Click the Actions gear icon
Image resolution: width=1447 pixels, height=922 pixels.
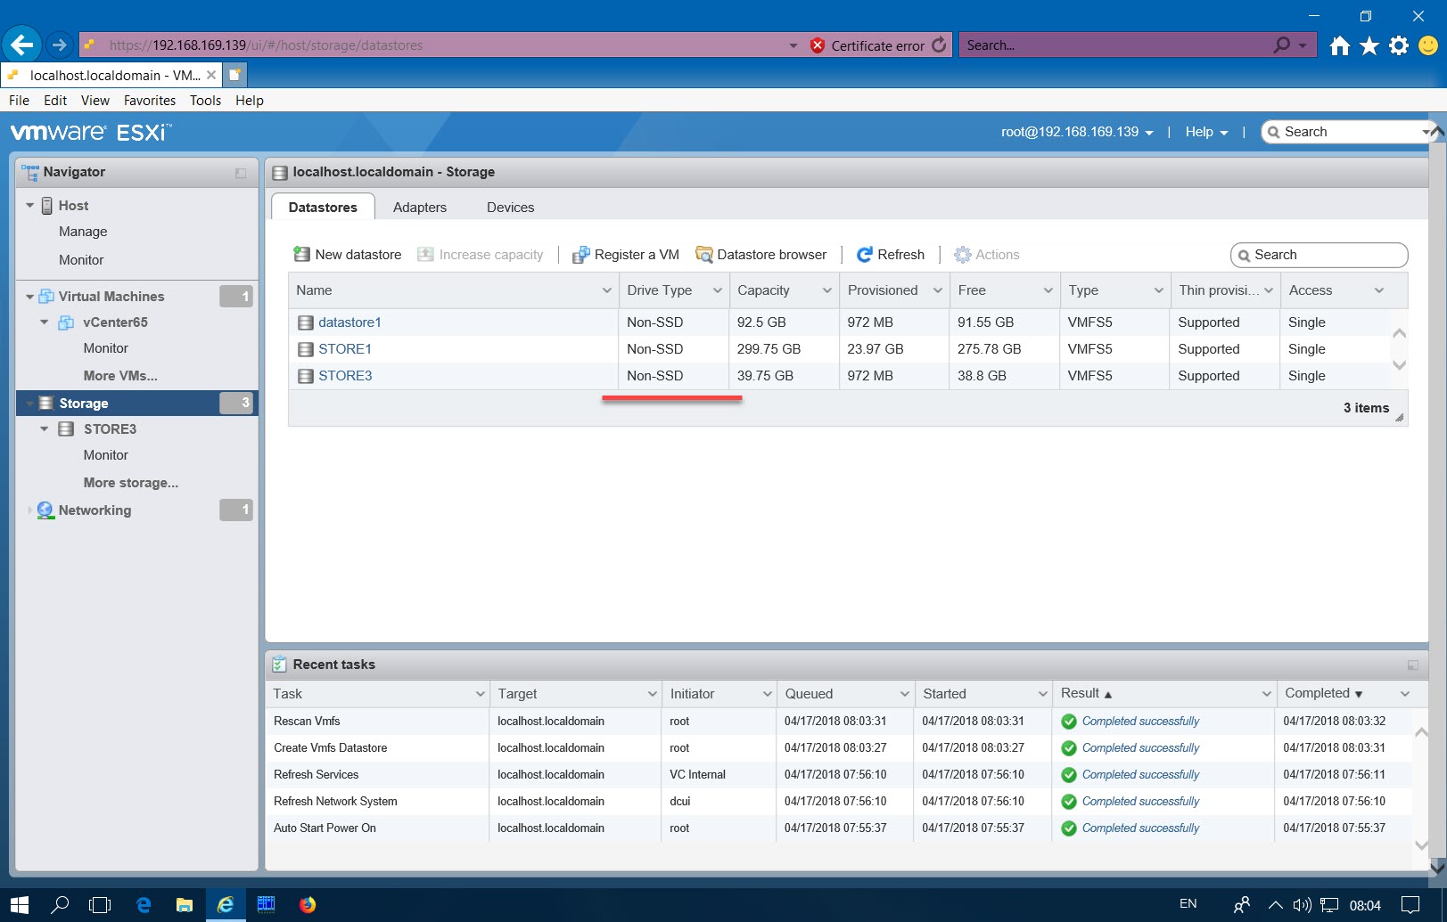[962, 254]
